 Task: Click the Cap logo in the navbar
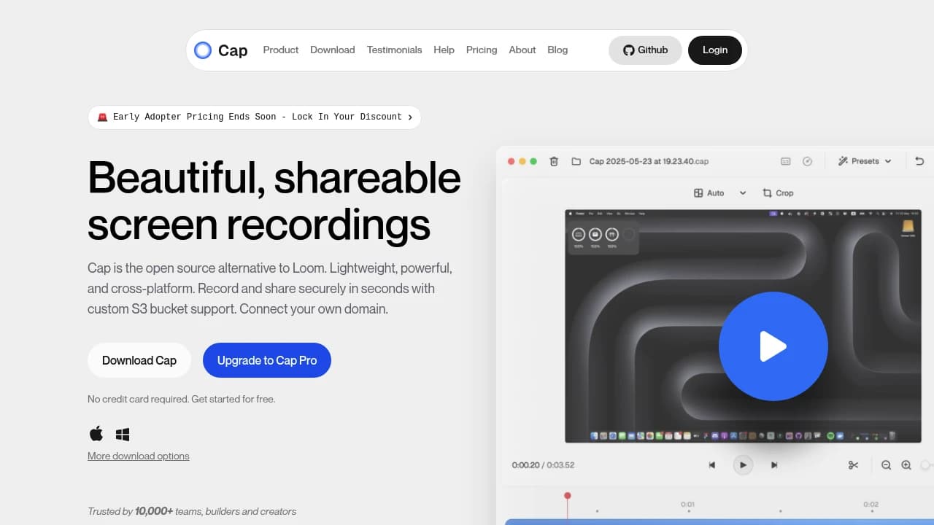click(x=221, y=50)
